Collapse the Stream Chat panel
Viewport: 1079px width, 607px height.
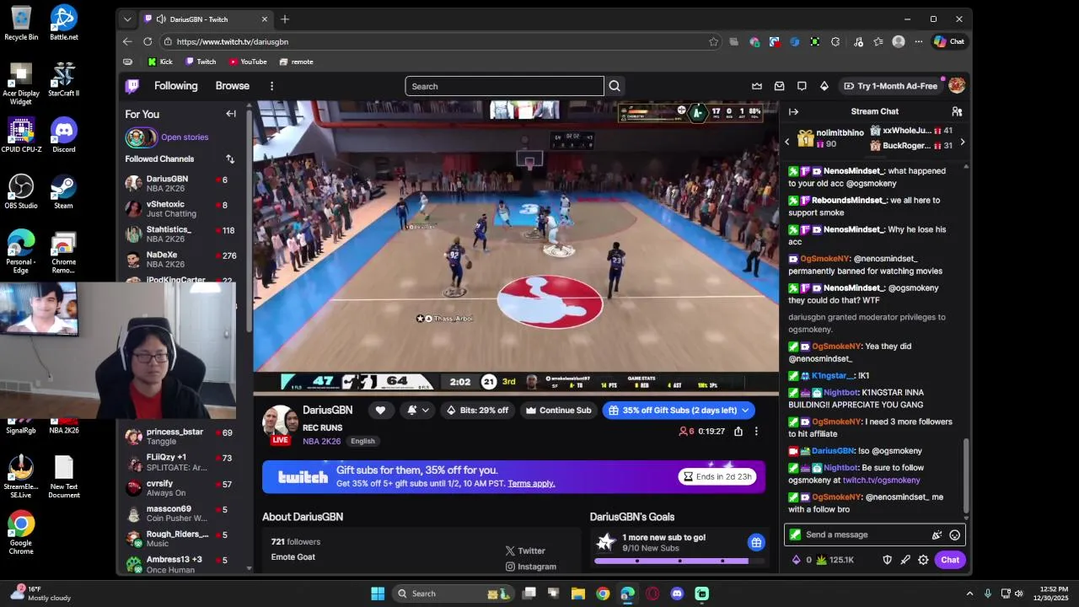pyautogui.click(x=793, y=111)
